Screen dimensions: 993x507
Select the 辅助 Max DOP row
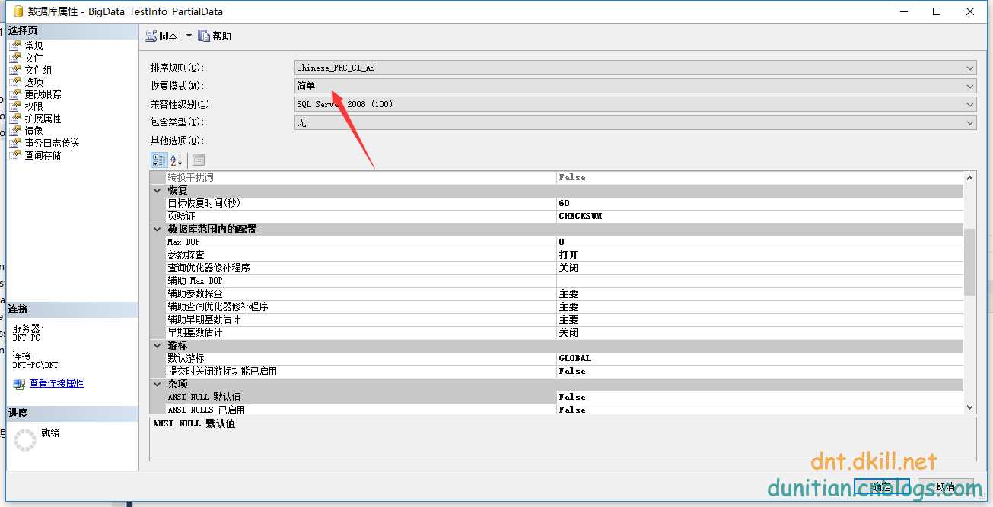[x=565, y=280]
